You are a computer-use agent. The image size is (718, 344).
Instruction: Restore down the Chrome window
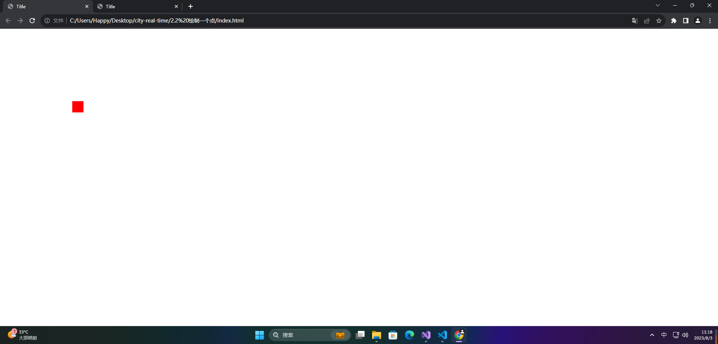(x=692, y=5)
